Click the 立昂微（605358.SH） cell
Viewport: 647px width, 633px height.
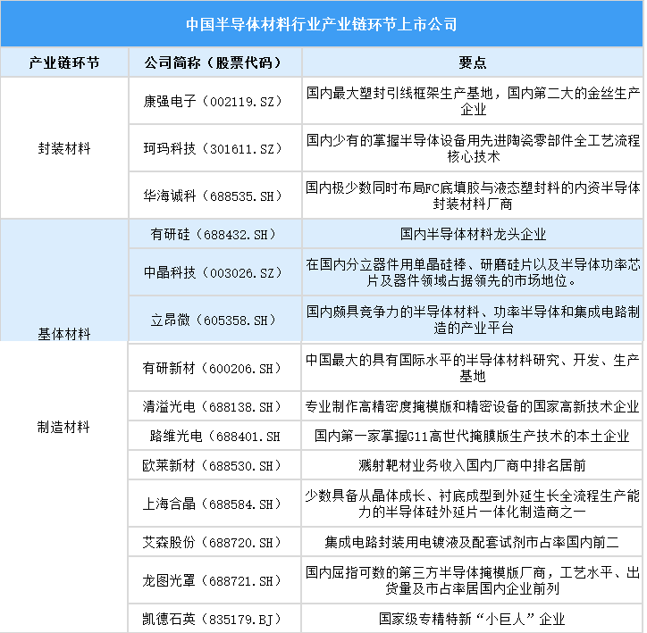pos(215,320)
